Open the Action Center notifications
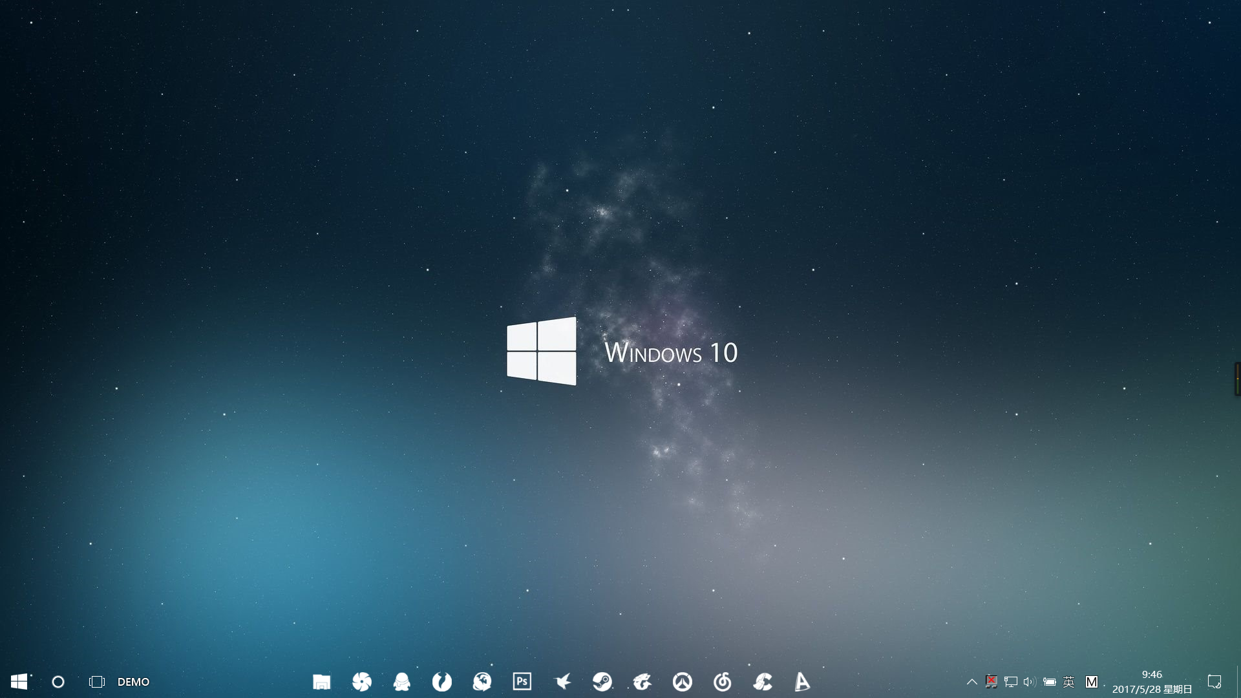This screenshot has width=1241, height=698. (x=1214, y=681)
